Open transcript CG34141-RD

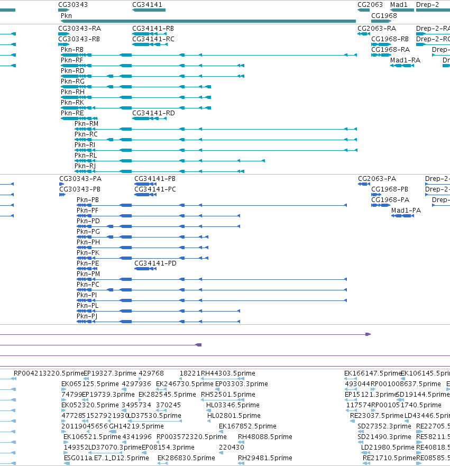tap(153, 113)
